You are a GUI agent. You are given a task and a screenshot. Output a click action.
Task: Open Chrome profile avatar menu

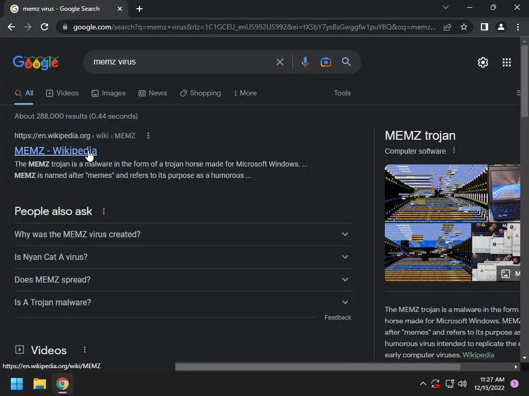[x=501, y=27]
